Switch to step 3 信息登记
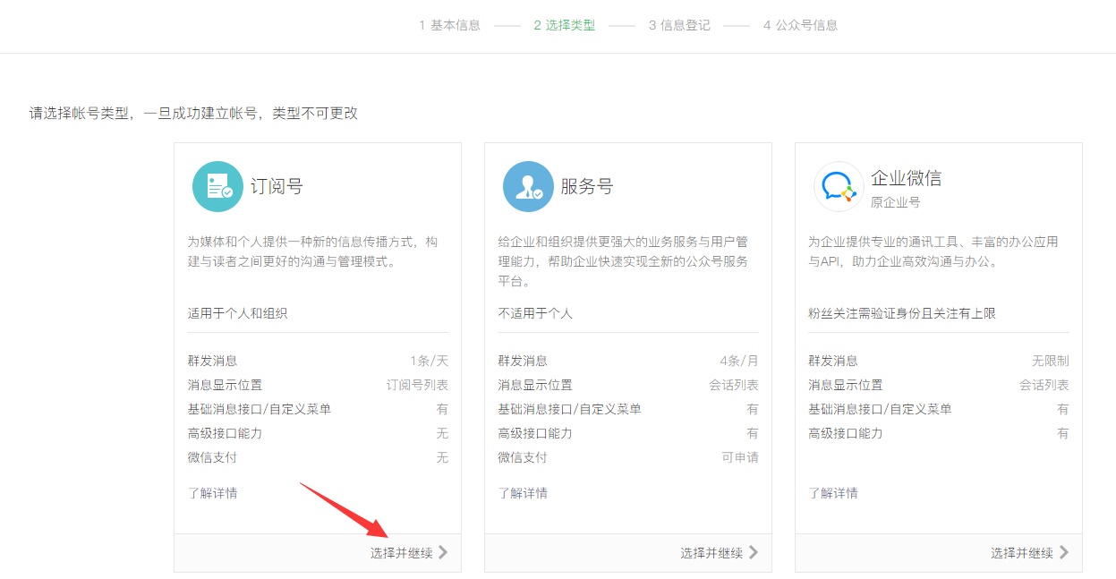This screenshot has width=1116, height=579. pos(679,25)
